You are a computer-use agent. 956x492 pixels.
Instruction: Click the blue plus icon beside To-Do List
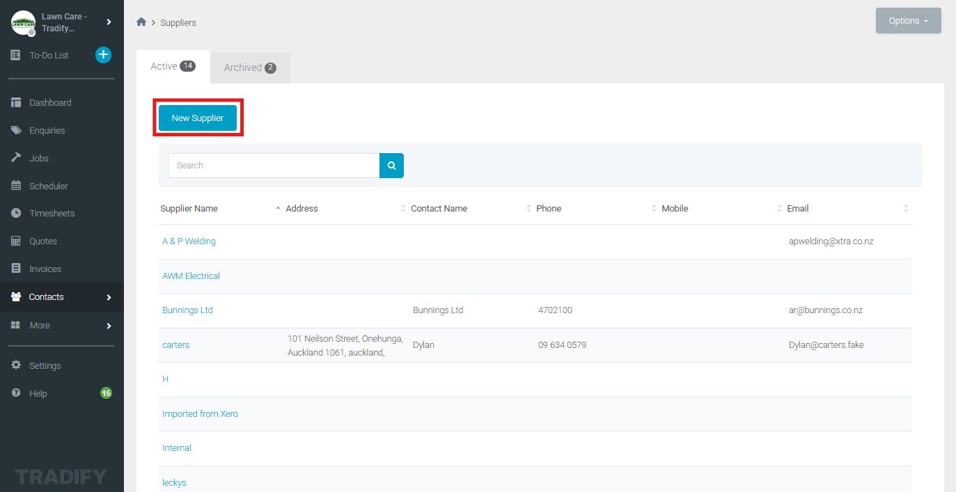(103, 55)
